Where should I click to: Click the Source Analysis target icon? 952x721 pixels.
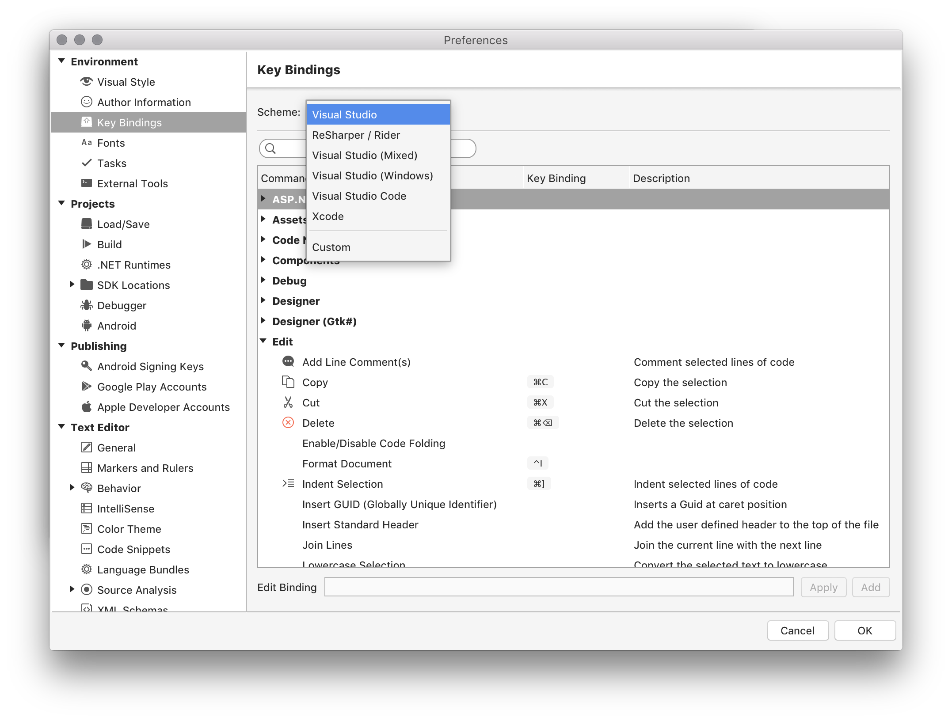tap(87, 590)
